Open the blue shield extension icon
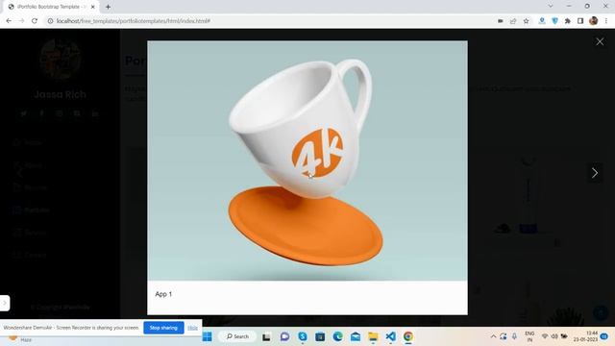Viewport: 615px width, 346px height. coord(554,21)
